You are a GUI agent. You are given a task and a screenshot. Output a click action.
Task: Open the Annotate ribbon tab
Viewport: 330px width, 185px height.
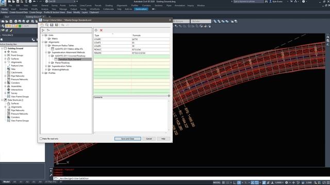coord(23,9)
